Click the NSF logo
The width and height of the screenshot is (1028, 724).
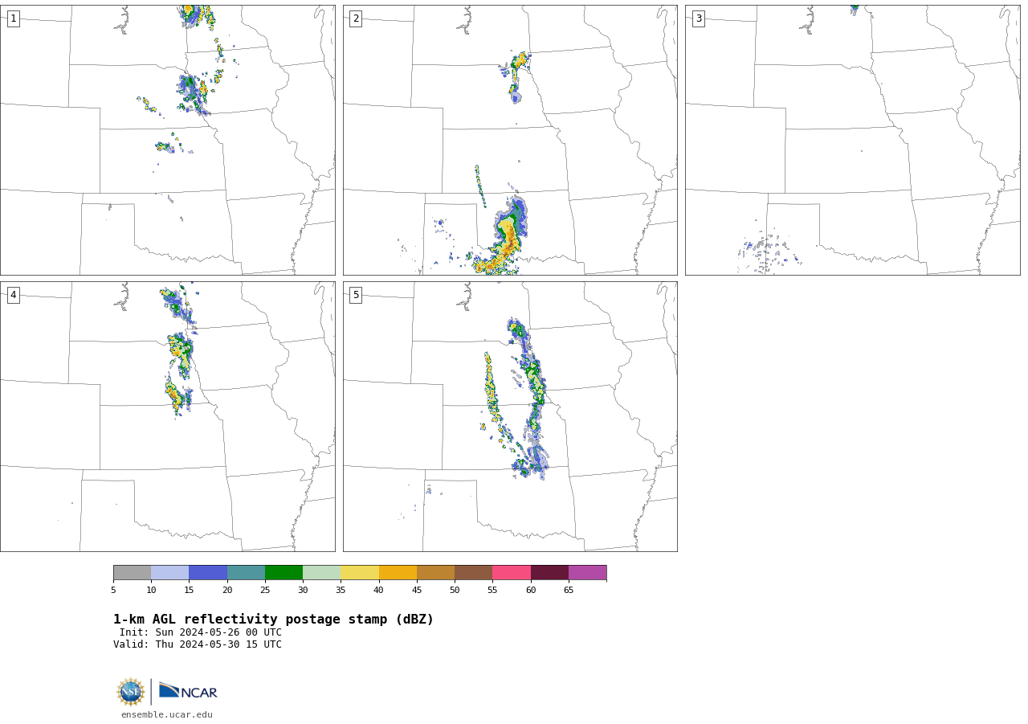pos(130,692)
